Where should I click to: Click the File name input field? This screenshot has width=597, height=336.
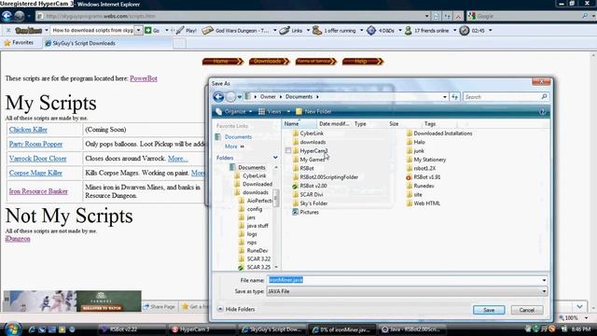(404, 280)
